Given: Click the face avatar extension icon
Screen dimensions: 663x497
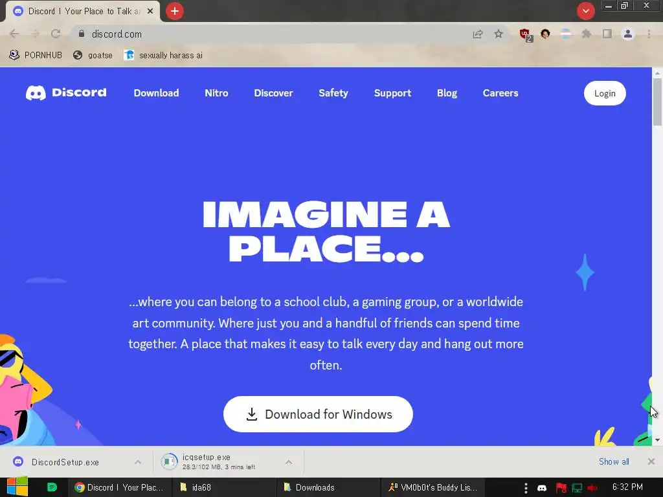Looking at the screenshot, I should pos(545,34).
